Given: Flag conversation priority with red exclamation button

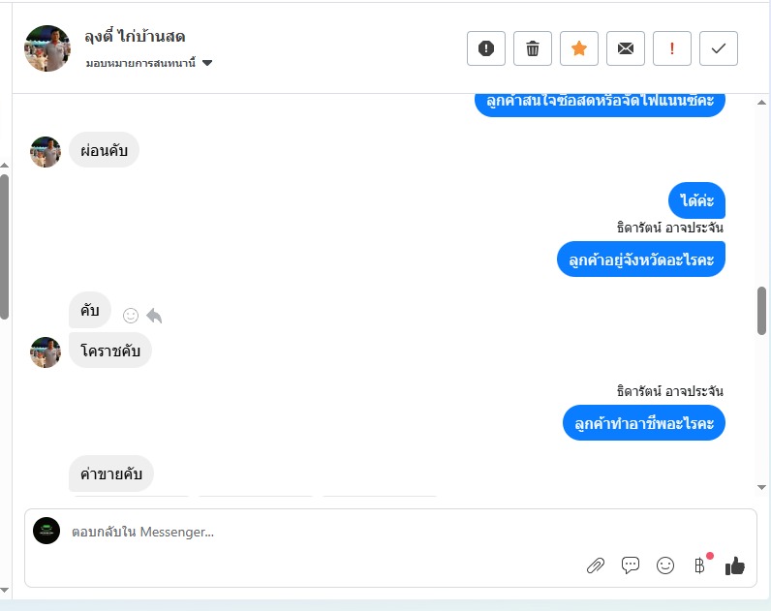Looking at the screenshot, I should (671, 48).
